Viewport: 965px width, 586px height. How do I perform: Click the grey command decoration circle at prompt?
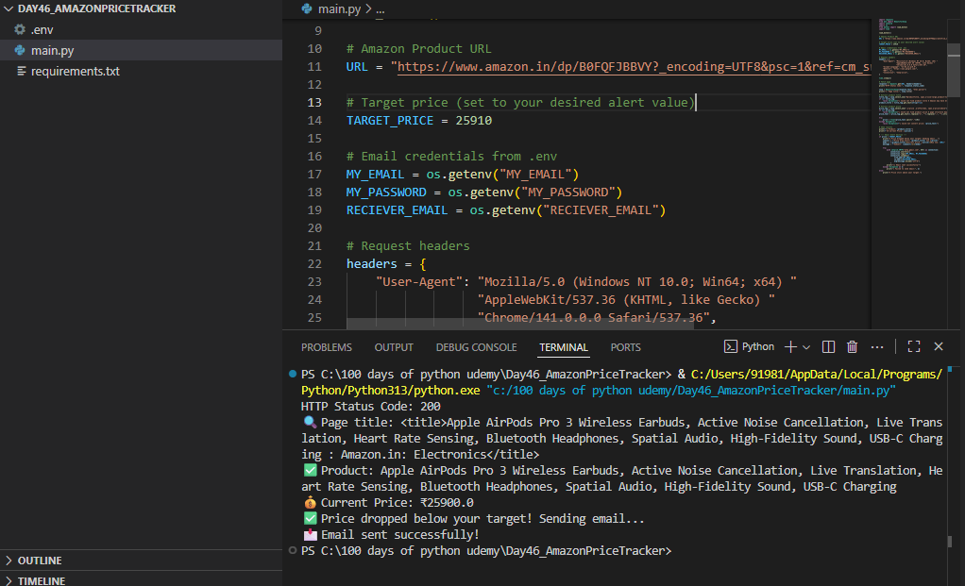(293, 550)
